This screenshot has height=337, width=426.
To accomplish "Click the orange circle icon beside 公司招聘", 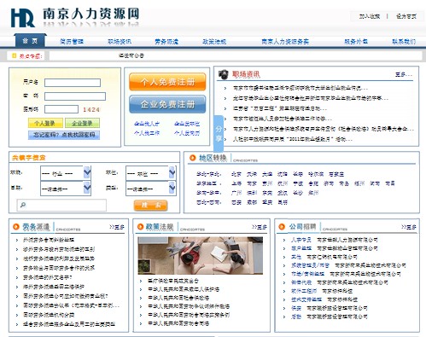I will (282, 227).
